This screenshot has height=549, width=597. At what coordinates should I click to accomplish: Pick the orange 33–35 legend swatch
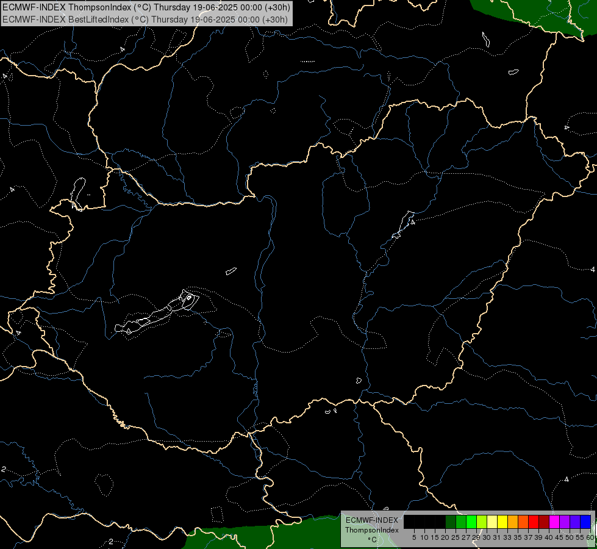pyautogui.click(x=513, y=522)
